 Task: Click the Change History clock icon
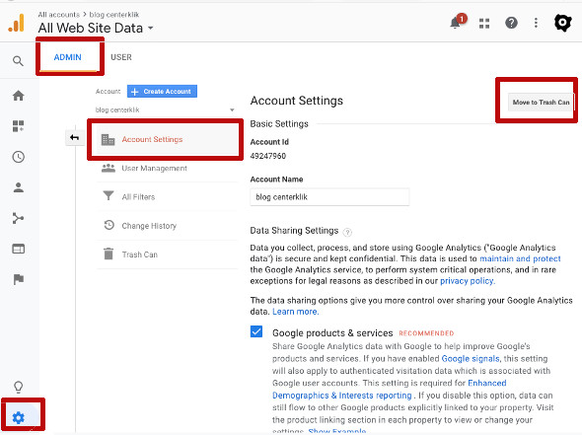(x=109, y=225)
